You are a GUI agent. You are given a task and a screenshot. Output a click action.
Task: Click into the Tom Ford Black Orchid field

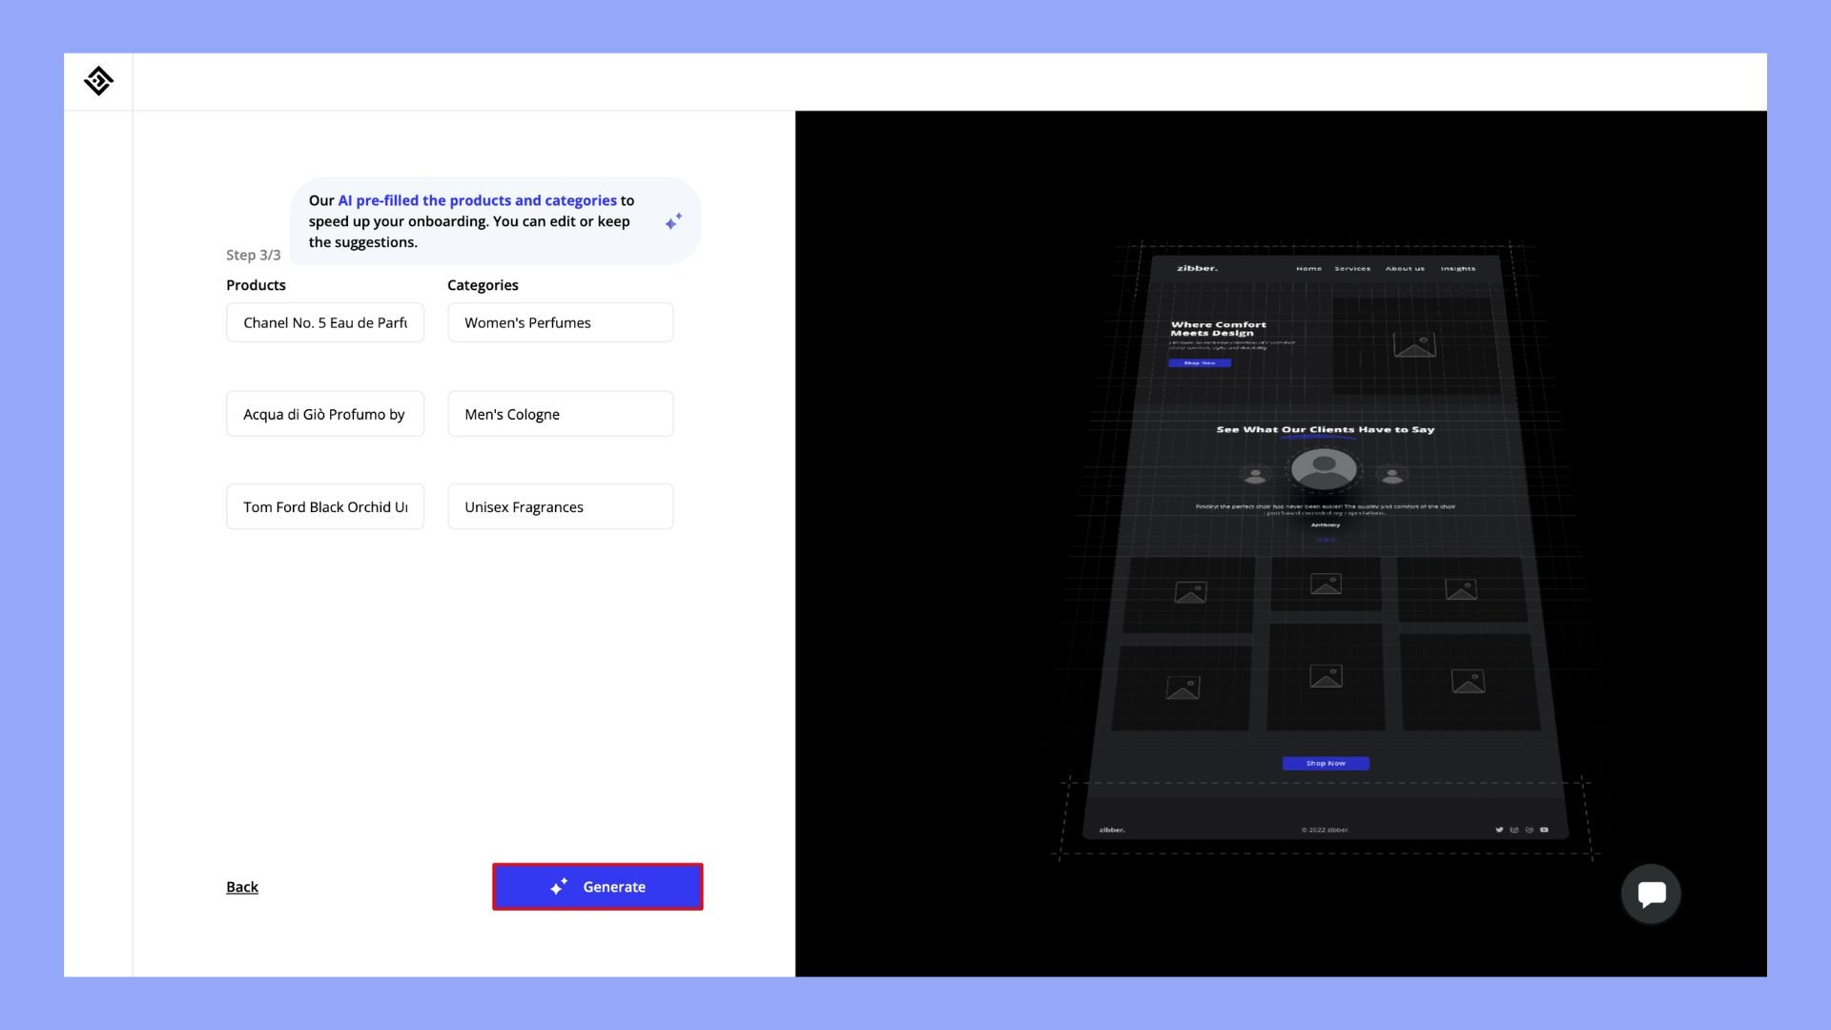click(325, 506)
